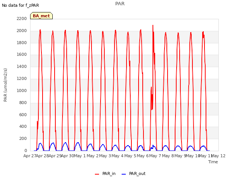Click the May 8 x-axis label
The height and width of the screenshot is (181, 241).
pos(168,156)
